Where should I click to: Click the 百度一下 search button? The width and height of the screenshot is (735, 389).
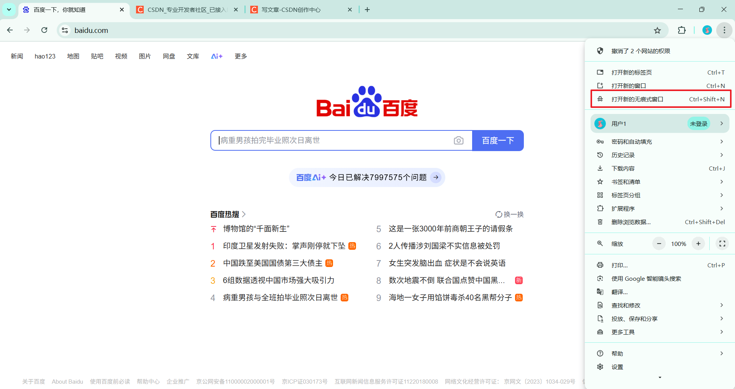(498, 140)
